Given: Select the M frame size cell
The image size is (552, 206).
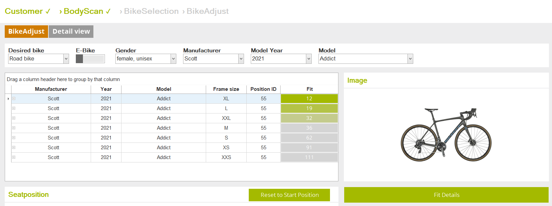Looking at the screenshot, I should click(226, 128).
